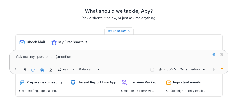Image resolution: width=239 pixels, height=108 pixels.
Task: Open the Important emails shortcut
Action: (183, 82)
